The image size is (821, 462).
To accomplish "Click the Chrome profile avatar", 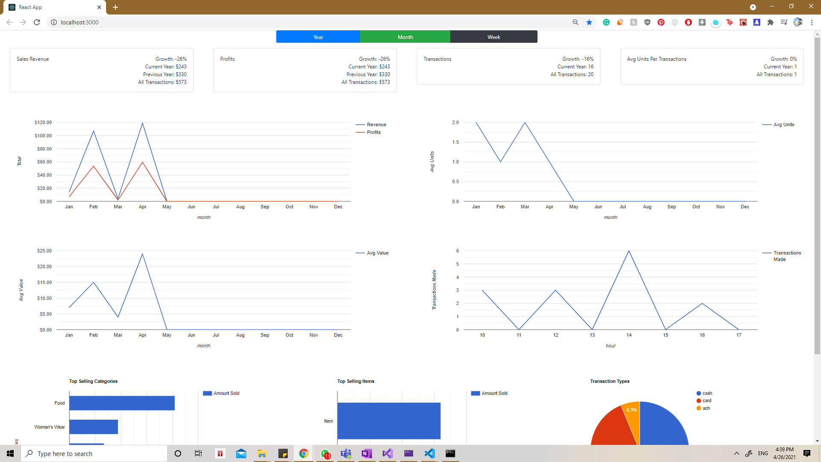I will pos(798,22).
